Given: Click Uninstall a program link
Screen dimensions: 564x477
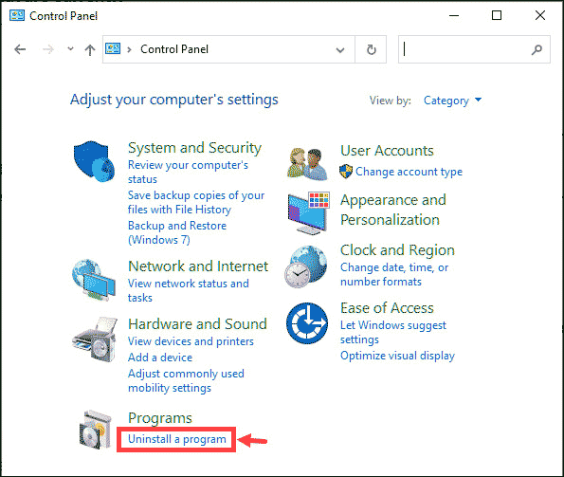Looking at the screenshot, I should pyautogui.click(x=177, y=439).
